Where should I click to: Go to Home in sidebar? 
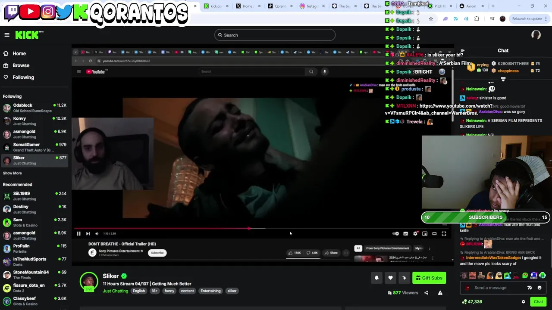pos(15,53)
